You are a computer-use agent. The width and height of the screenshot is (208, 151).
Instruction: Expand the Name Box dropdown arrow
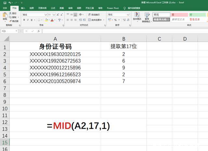(17, 31)
